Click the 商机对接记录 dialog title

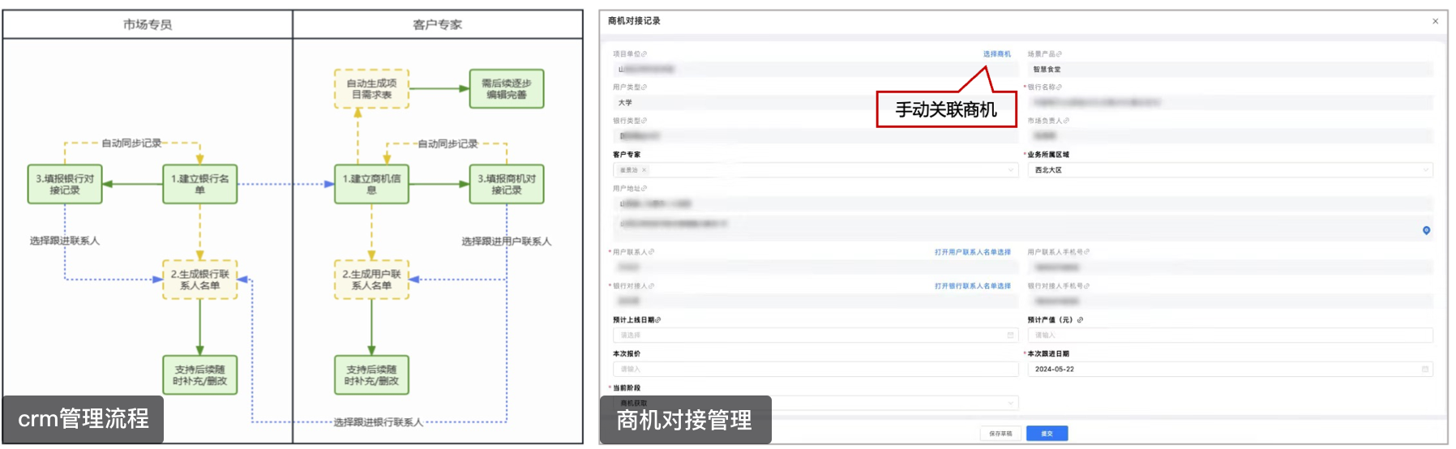(x=634, y=21)
